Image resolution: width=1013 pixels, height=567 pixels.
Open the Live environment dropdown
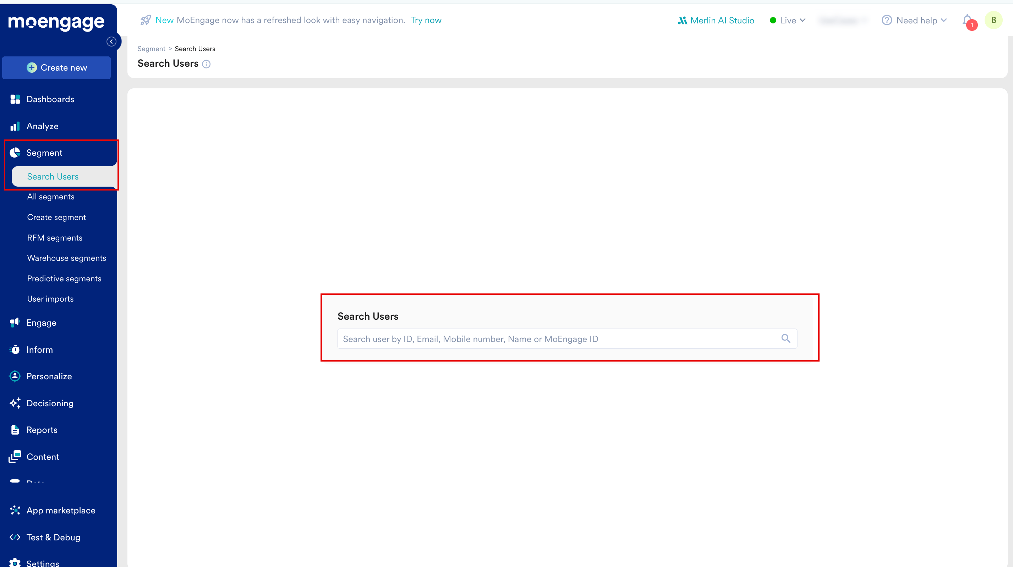click(788, 21)
